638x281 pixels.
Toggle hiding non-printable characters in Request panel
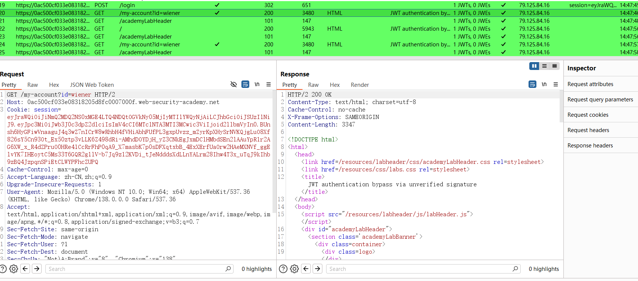[234, 85]
